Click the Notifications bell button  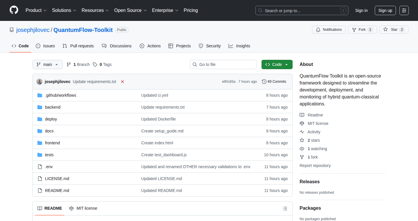point(329,30)
